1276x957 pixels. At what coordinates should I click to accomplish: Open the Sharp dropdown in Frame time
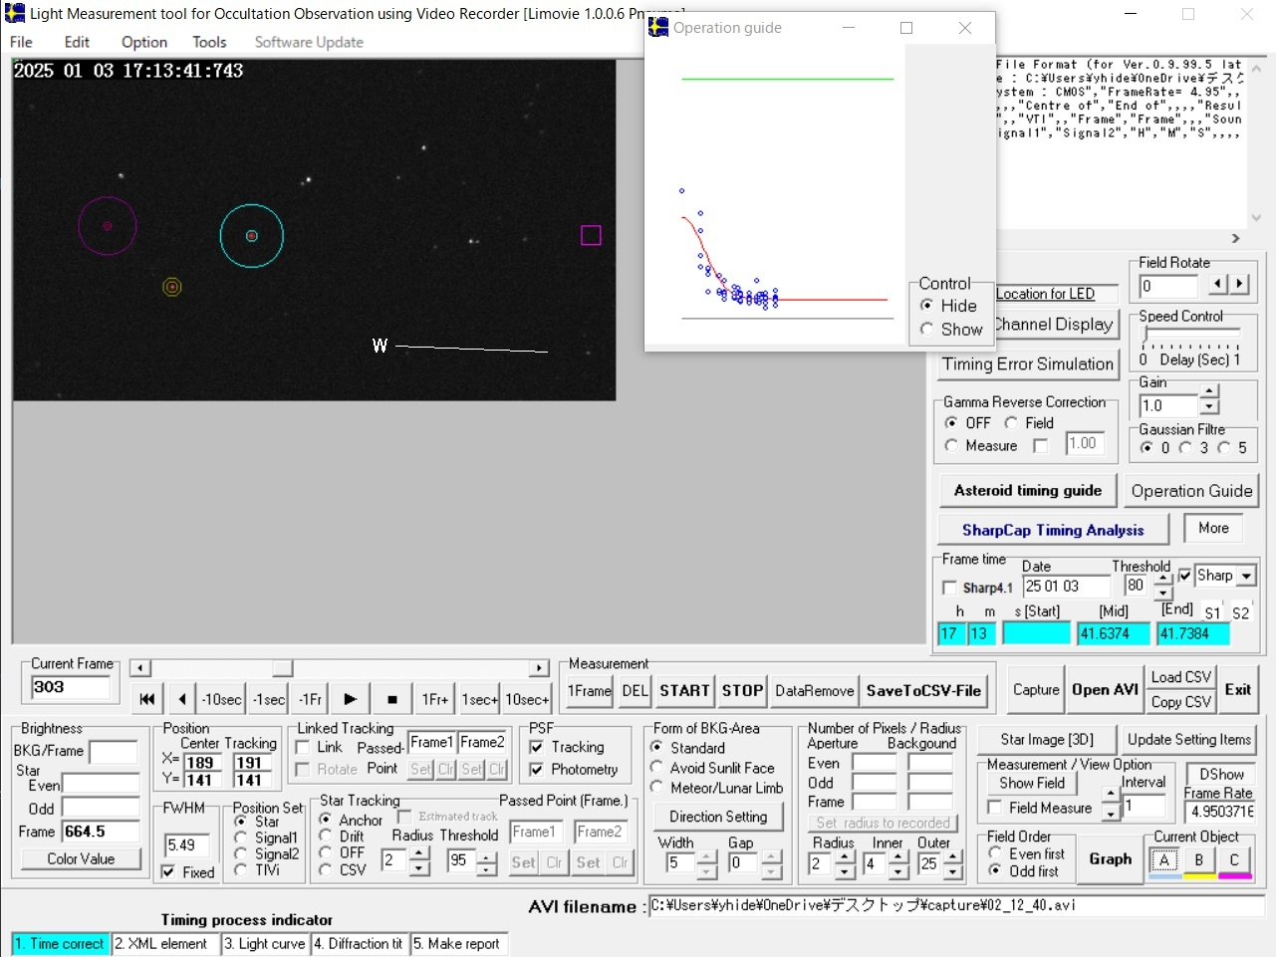[x=1246, y=576]
